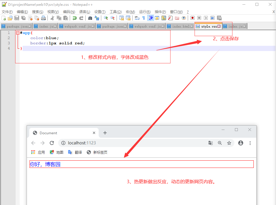Click the Paste clipboard icon
This screenshot has height=205, width=276.
66,18
